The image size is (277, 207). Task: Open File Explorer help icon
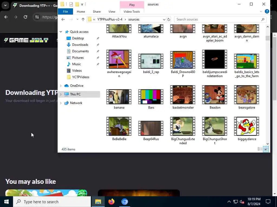click(x=267, y=11)
